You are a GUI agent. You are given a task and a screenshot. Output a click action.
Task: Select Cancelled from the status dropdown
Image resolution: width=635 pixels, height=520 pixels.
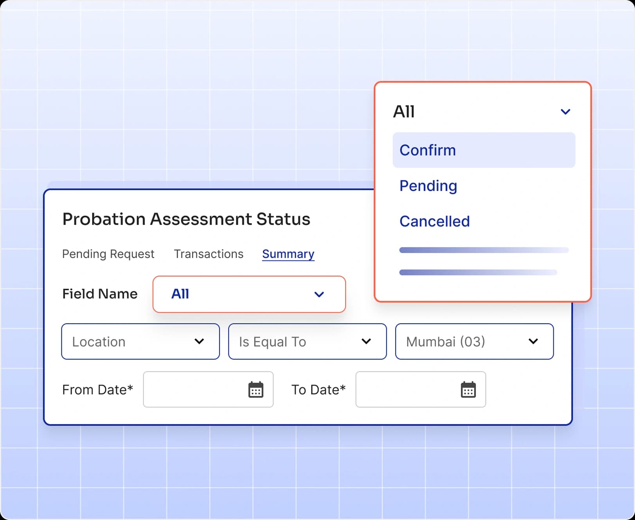435,221
